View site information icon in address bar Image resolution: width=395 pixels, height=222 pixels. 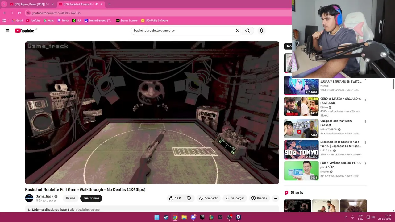coord(28,13)
